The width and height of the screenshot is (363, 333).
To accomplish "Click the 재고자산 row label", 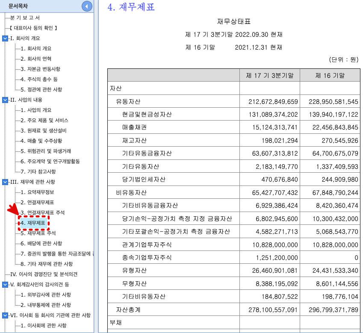I will coord(134,141).
